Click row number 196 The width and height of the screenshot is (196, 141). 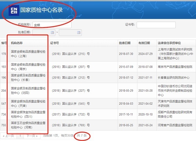[x=4, y=78]
